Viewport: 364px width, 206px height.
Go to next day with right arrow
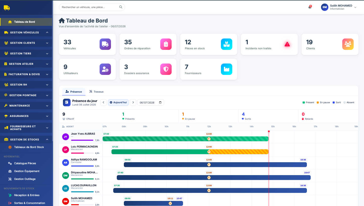[133, 102]
